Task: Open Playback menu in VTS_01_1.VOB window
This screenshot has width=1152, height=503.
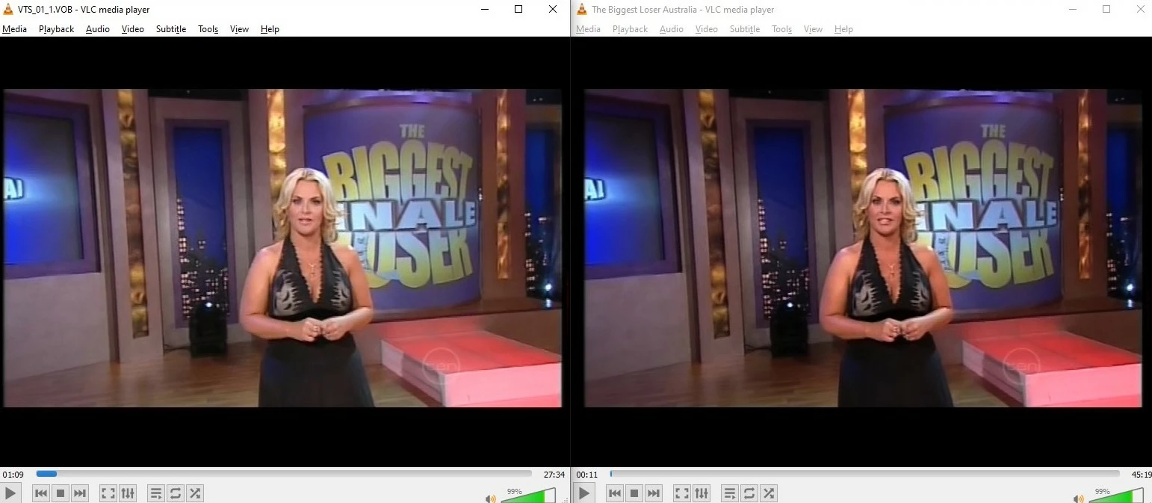Action: tap(57, 29)
